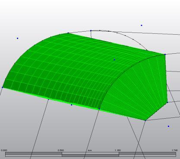
Task: Select the blue vertex at the mesh's leftmost corner
Action: [x=2, y=88]
